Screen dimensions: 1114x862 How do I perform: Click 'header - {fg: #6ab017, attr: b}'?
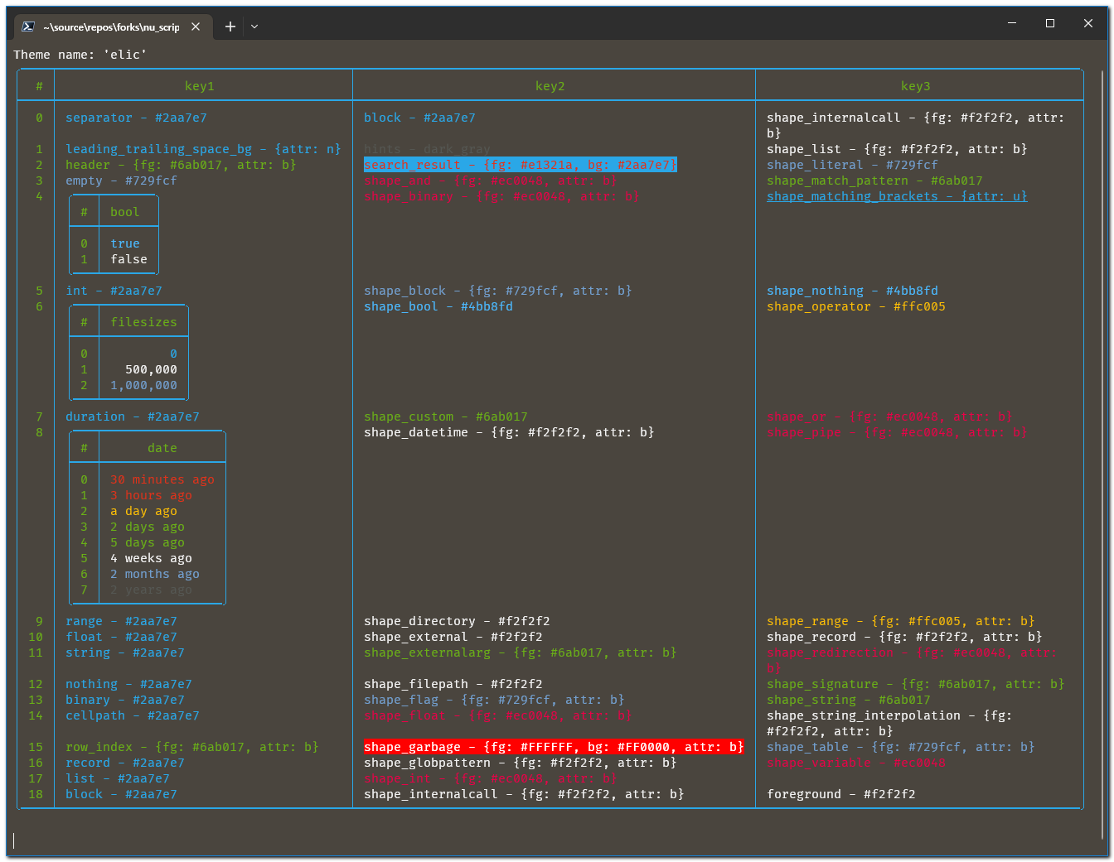click(181, 165)
